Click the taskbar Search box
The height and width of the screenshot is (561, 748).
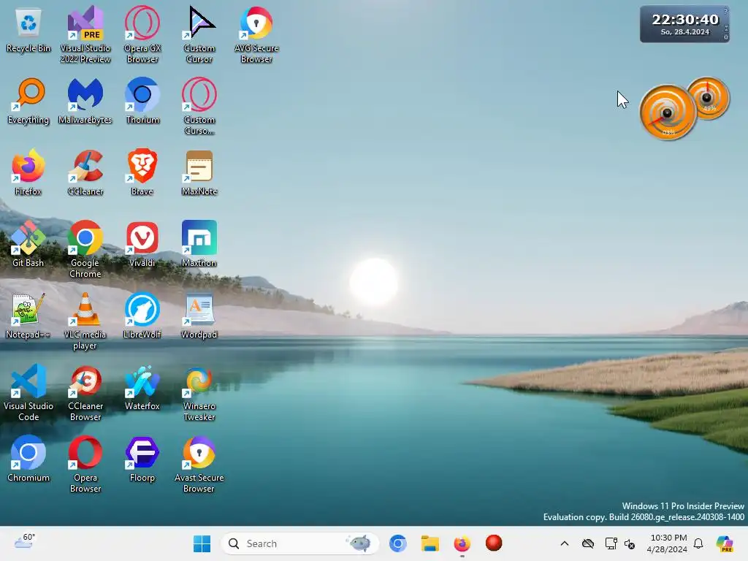[300, 543]
